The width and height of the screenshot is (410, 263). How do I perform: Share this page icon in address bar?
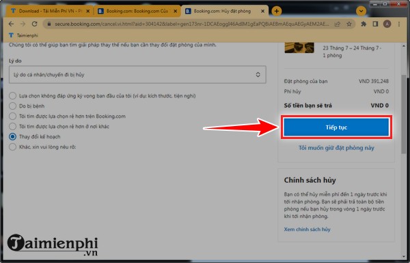click(338, 24)
